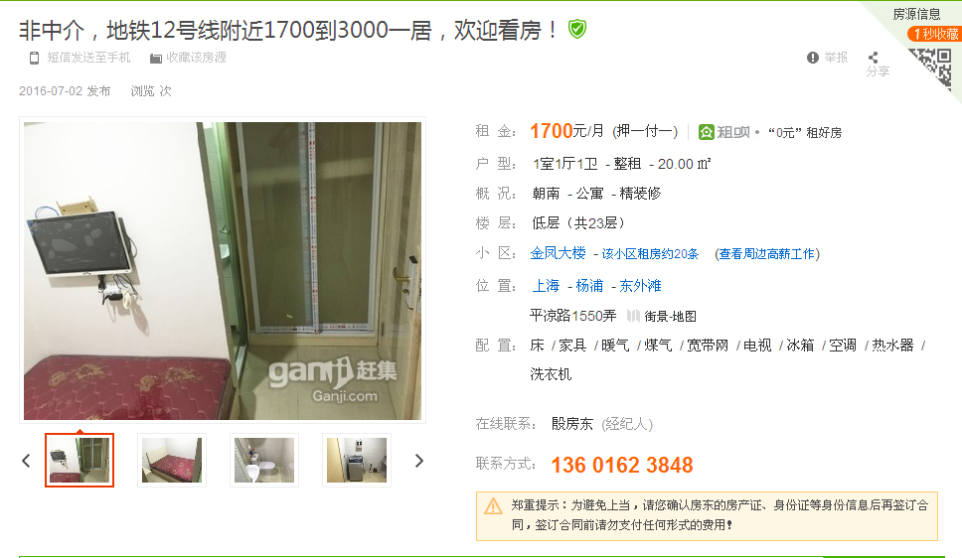This screenshot has width=962, height=558.
Task: Show previous thumbnails with left arrow
Action: click(x=26, y=461)
